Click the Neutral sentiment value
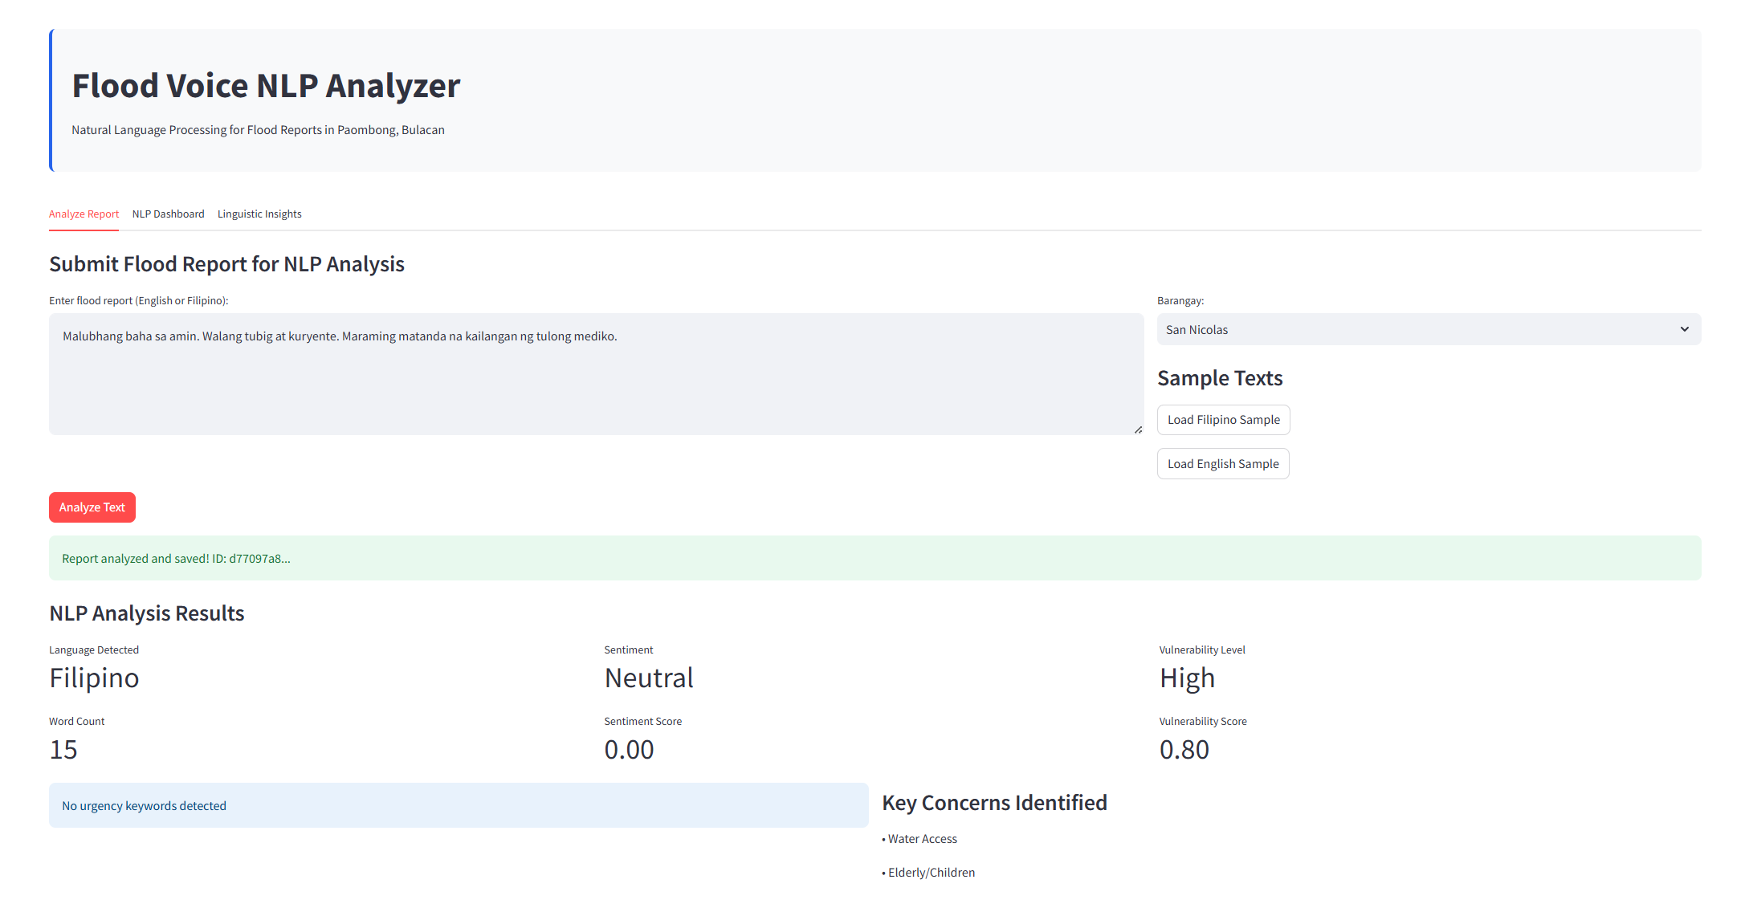 [x=648, y=678]
